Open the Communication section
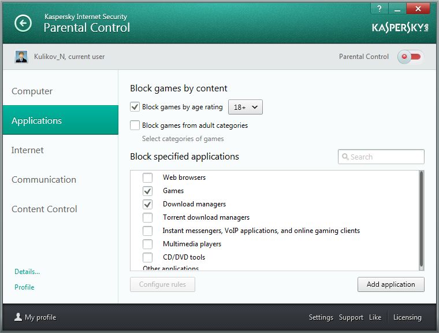The image size is (439, 333). (61, 179)
